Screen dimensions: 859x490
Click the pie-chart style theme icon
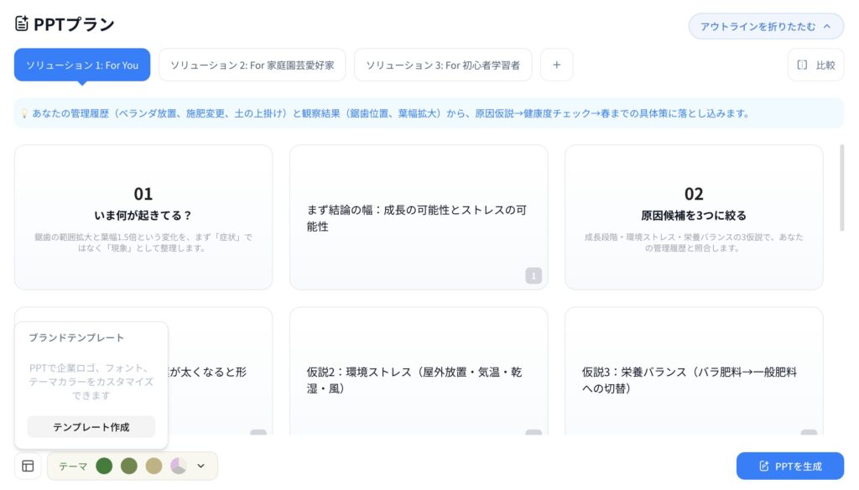click(178, 466)
